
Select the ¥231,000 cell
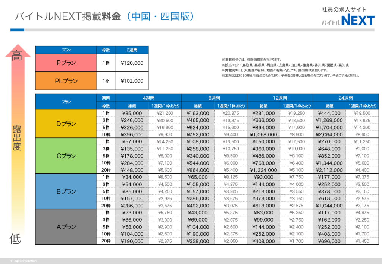(x=263, y=113)
